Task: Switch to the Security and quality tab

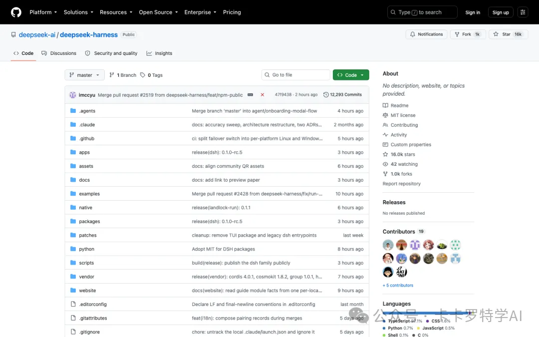Action: coord(111,53)
